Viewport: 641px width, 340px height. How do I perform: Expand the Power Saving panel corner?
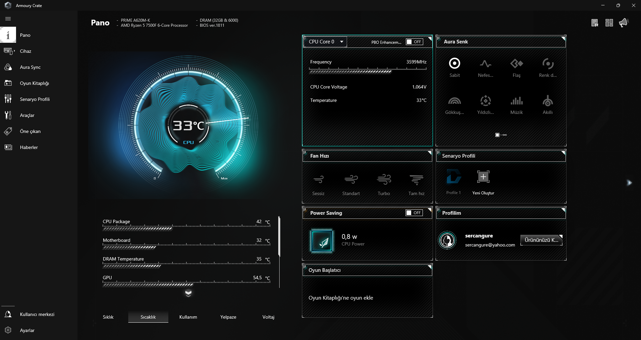[430, 210]
